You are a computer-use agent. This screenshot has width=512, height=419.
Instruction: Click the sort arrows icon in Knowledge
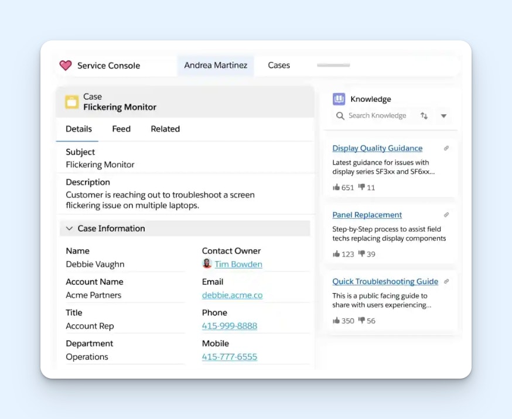coord(424,116)
